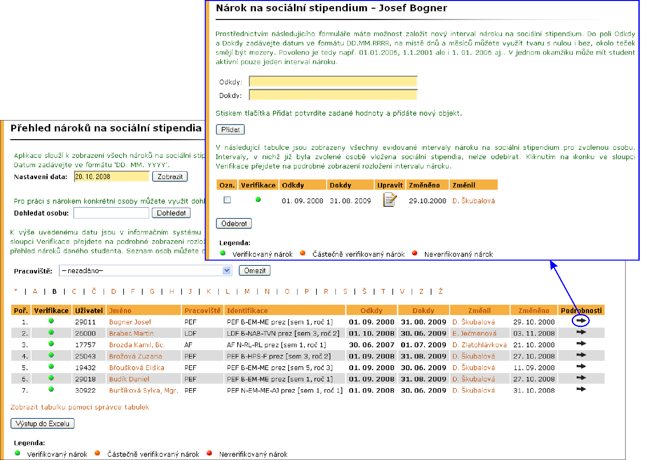Filter names by letter C
The width and height of the screenshot is (650, 460).
(74, 292)
